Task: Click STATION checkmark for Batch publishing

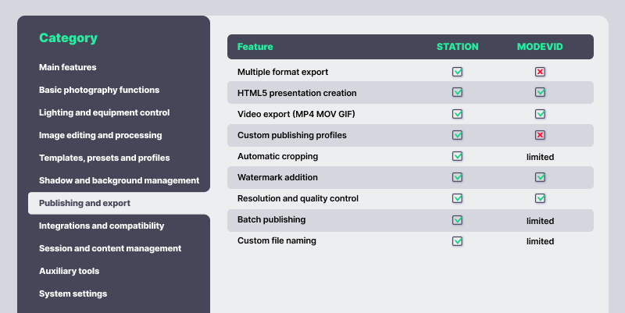Action: point(458,220)
